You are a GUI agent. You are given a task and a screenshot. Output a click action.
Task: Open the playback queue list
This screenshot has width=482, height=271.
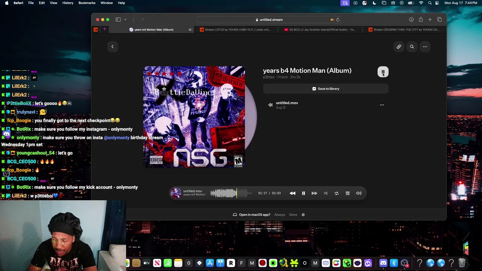(348, 193)
